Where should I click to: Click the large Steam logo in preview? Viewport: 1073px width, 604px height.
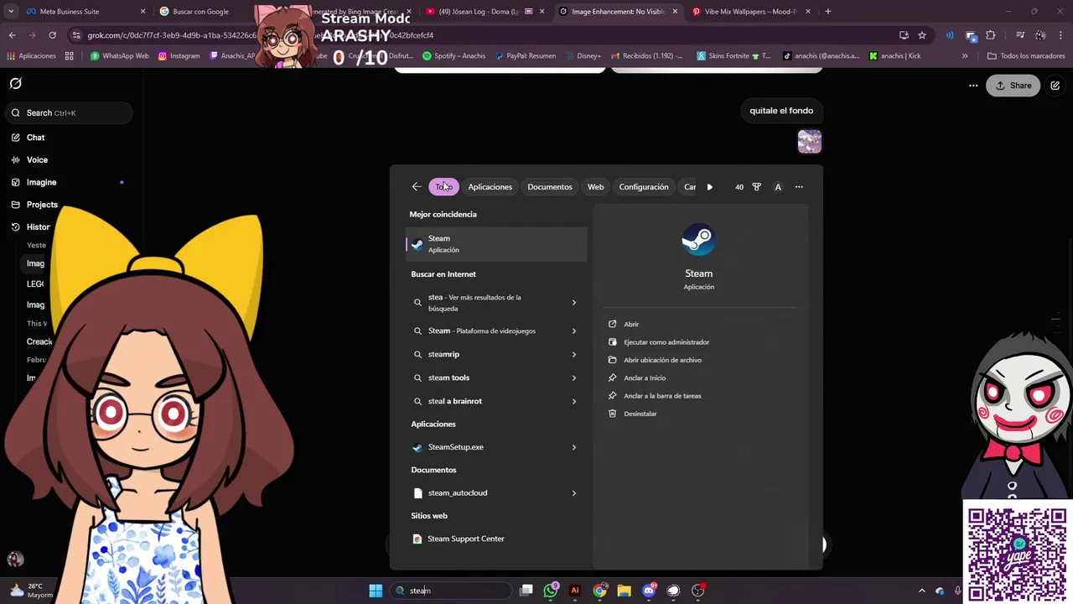coord(698,240)
